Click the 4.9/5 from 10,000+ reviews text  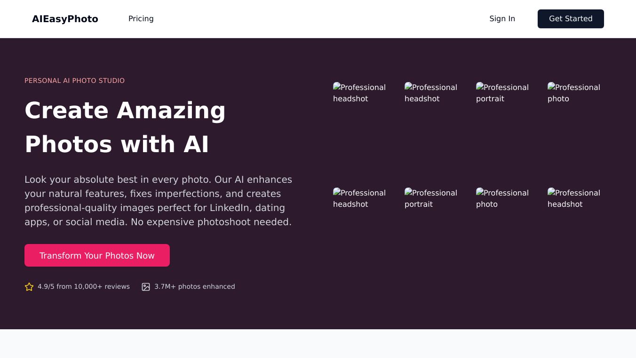[x=84, y=286]
